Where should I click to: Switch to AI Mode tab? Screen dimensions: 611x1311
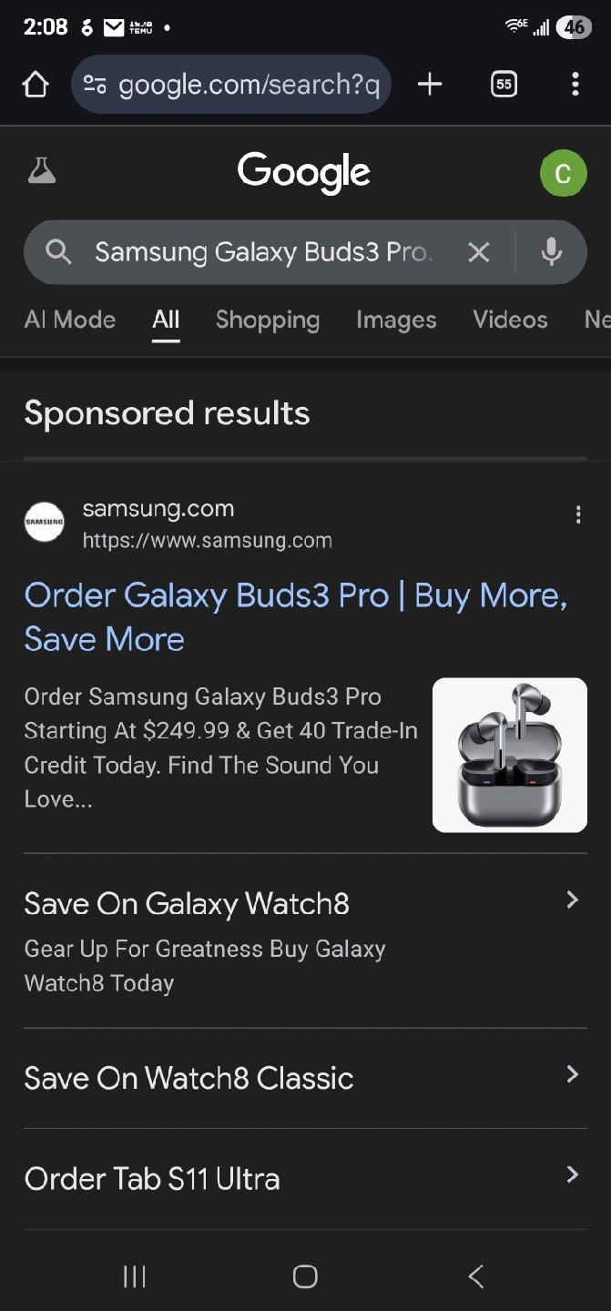(x=70, y=320)
